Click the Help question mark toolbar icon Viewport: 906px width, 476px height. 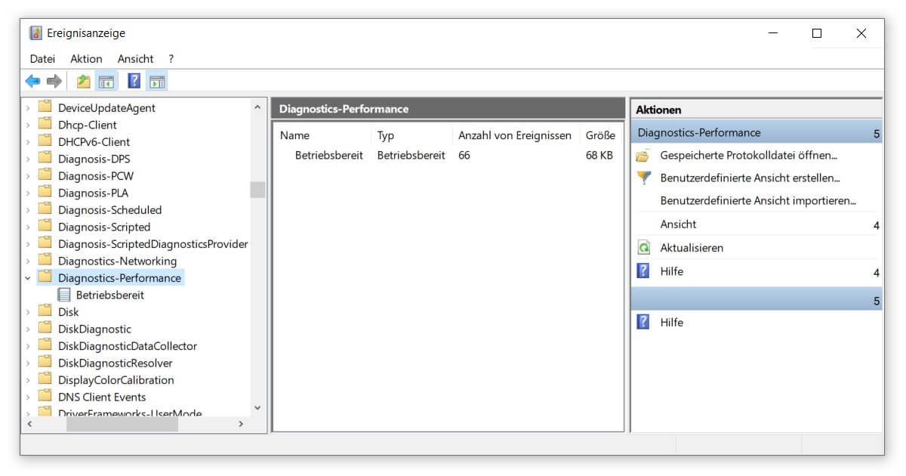click(x=134, y=81)
